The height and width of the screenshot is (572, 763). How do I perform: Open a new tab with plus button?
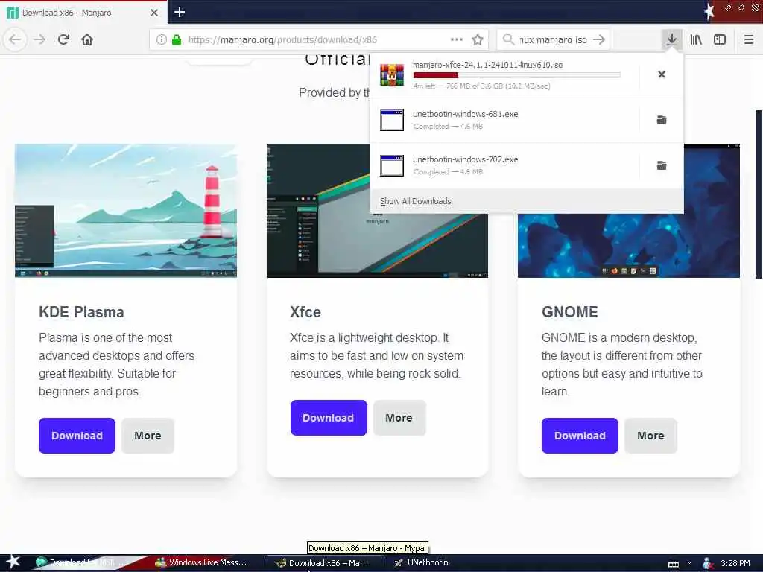tap(179, 12)
